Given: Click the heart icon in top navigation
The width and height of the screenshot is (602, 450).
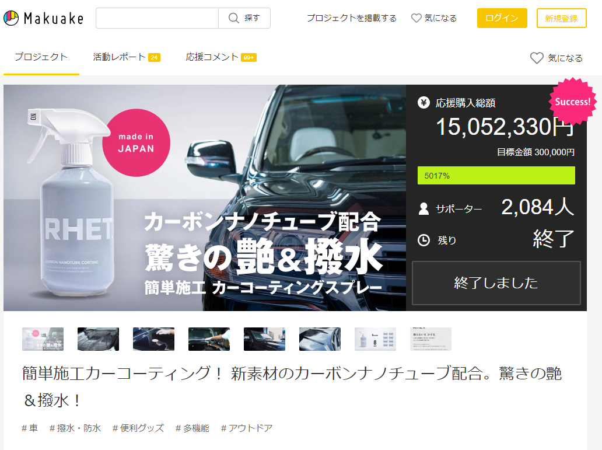Looking at the screenshot, I should [x=416, y=18].
